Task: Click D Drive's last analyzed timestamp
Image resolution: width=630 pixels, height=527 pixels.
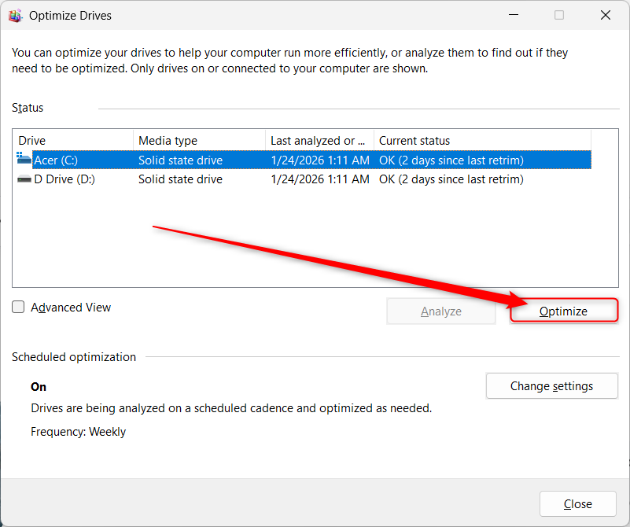Action: click(319, 179)
